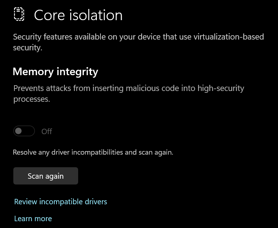Click the 'Resolve any driver incompatibilities' message
The image size is (278, 228).
click(x=93, y=152)
